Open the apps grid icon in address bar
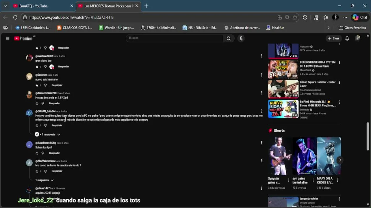371x208 pixels. [x=280, y=17]
